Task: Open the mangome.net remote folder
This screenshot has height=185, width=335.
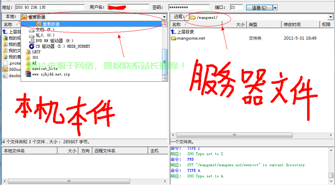Action: pos(191,38)
